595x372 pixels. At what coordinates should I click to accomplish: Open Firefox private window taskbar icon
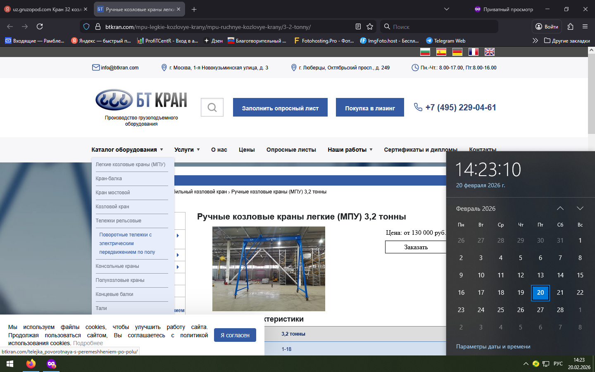pos(51,364)
